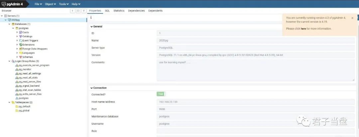
Task: Click the Extensions node icon
Action: pyautogui.click(x=21, y=45)
